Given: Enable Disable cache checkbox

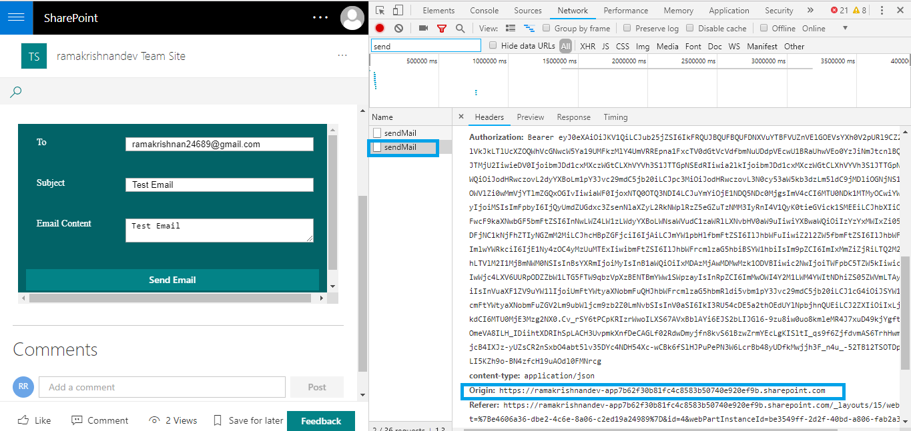Looking at the screenshot, I should [690, 28].
